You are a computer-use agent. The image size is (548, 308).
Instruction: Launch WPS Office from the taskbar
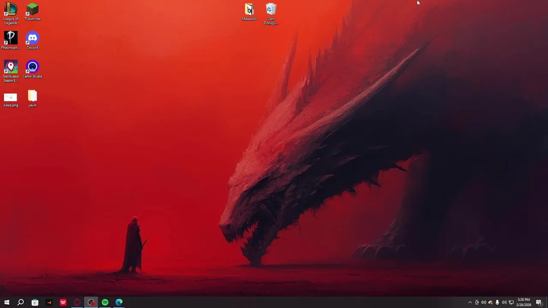click(x=63, y=302)
